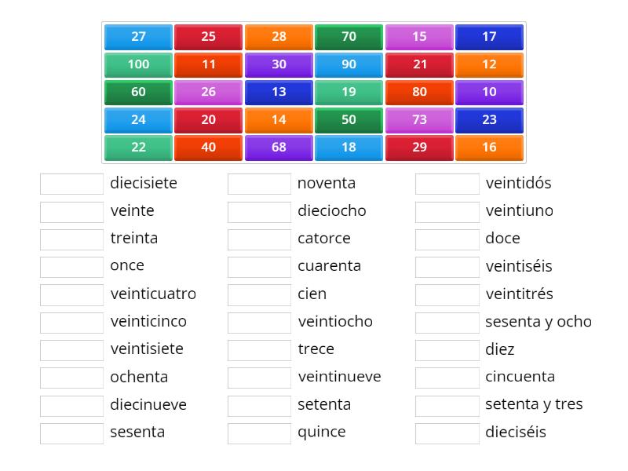Select the tile showing 29
This screenshot has width=628, height=471.
click(419, 147)
